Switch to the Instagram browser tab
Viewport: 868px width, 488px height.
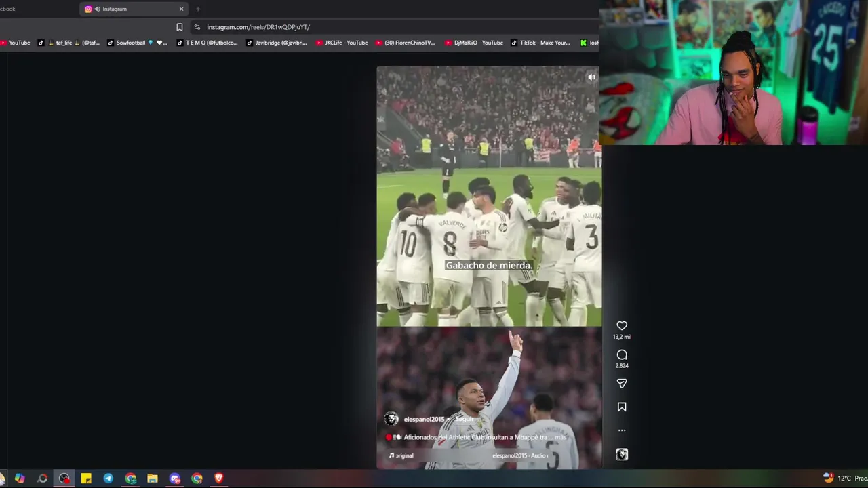pos(133,9)
